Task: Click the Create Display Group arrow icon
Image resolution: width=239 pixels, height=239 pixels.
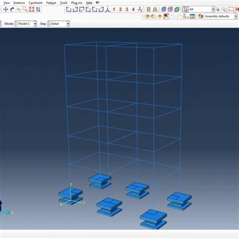Action: pyautogui.click(x=166, y=16)
